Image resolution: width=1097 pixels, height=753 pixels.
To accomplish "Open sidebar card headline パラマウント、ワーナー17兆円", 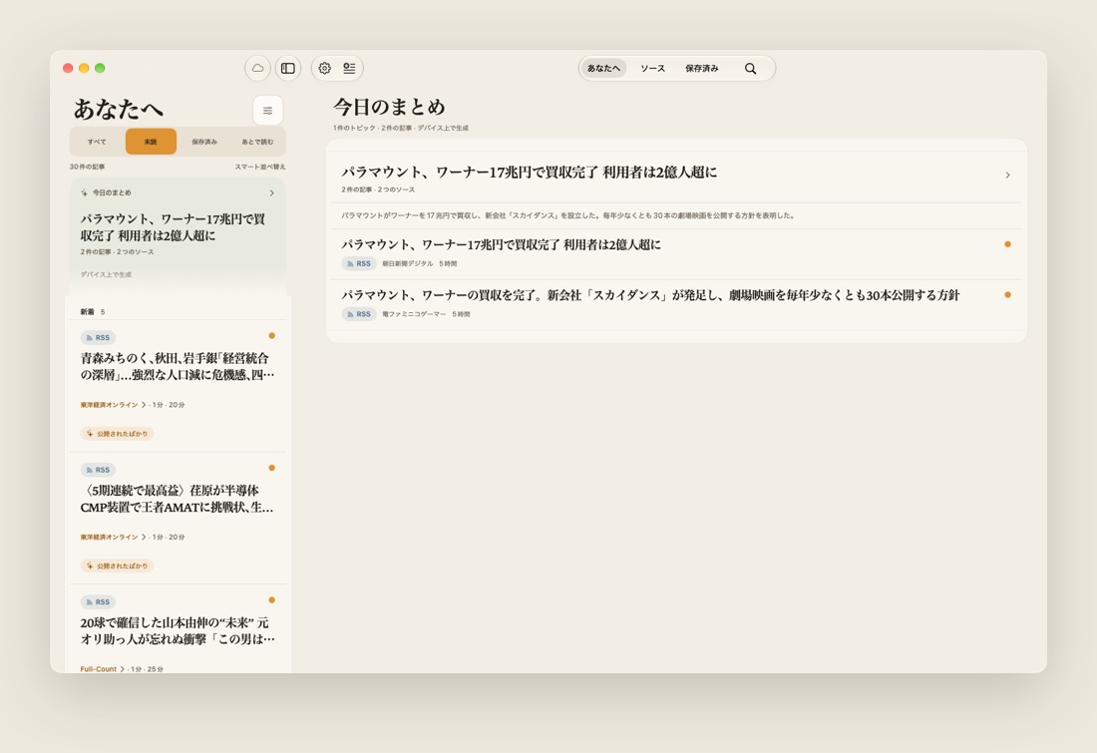I will point(173,227).
